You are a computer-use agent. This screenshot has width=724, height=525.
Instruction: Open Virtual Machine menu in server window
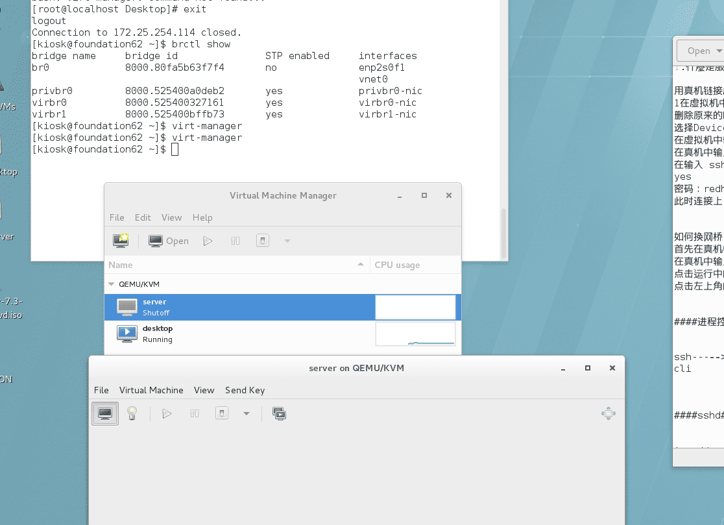tap(151, 390)
